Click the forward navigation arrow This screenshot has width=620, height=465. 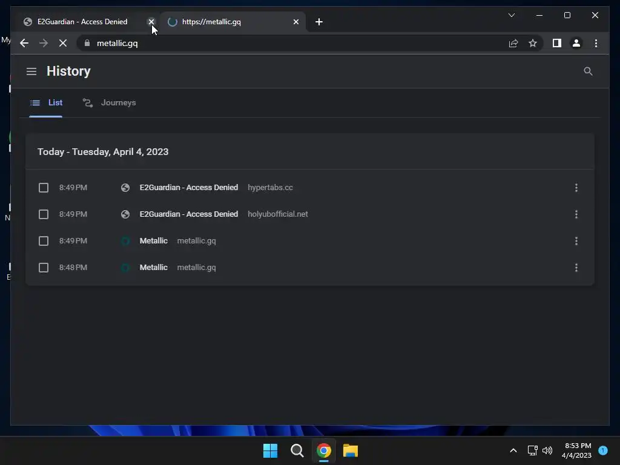click(x=44, y=43)
